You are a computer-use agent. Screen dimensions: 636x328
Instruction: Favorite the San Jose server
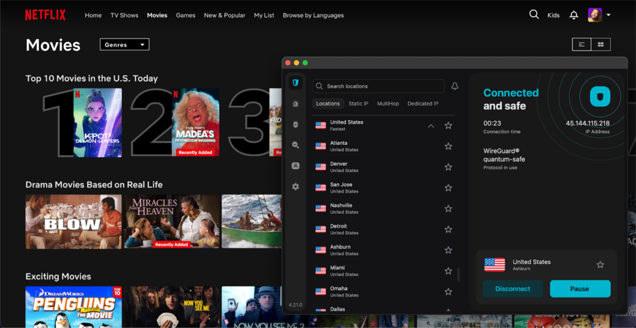point(448,188)
